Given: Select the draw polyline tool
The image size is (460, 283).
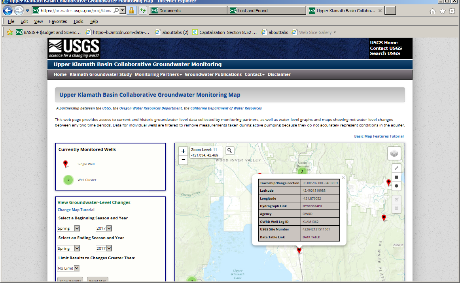Looking at the screenshot, I should [x=396, y=168].
